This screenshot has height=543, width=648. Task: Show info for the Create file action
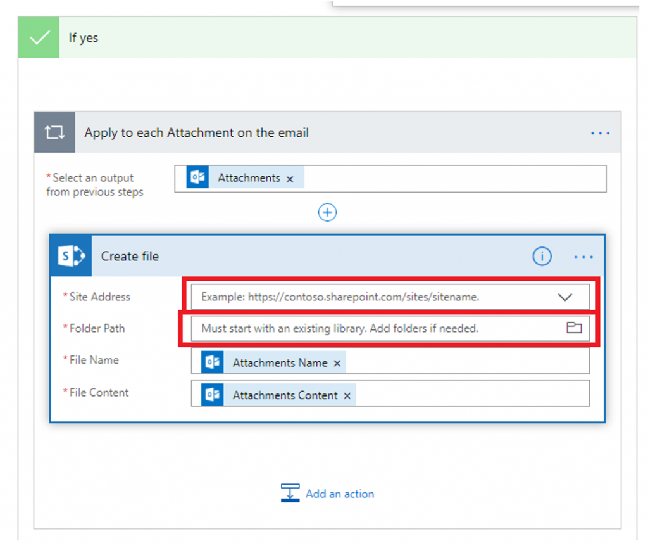pyautogui.click(x=542, y=256)
